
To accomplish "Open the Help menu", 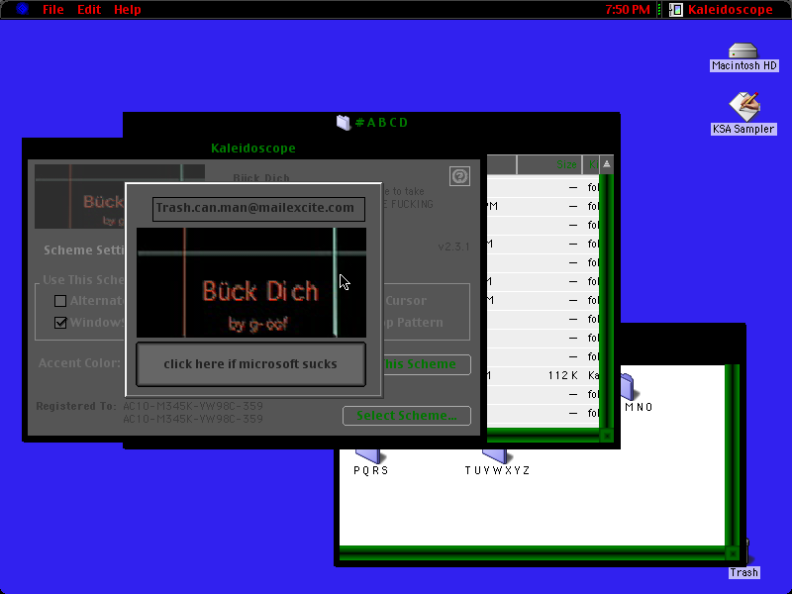I will click(128, 10).
